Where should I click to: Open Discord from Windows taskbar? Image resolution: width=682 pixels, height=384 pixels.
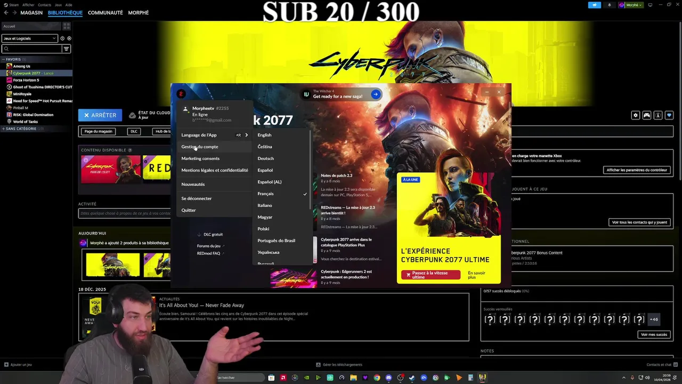point(388,378)
